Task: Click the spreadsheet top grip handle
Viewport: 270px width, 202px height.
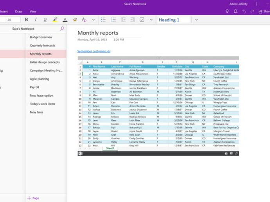Action: [x=158, y=58]
